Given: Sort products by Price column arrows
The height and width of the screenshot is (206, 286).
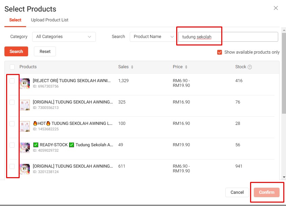Looking at the screenshot, I should tap(186, 67).
